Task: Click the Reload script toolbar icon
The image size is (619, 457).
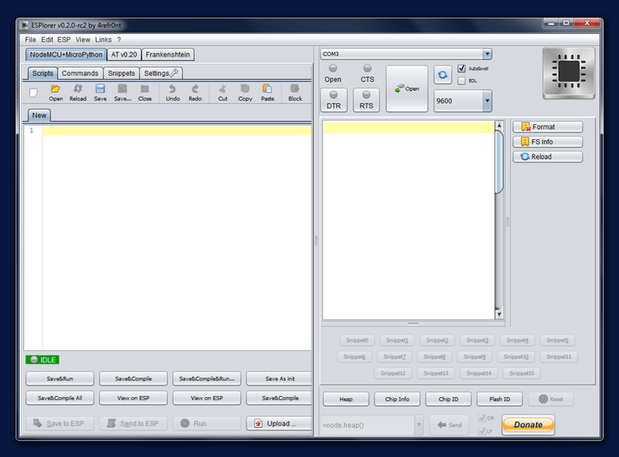Action: pyautogui.click(x=78, y=89)
